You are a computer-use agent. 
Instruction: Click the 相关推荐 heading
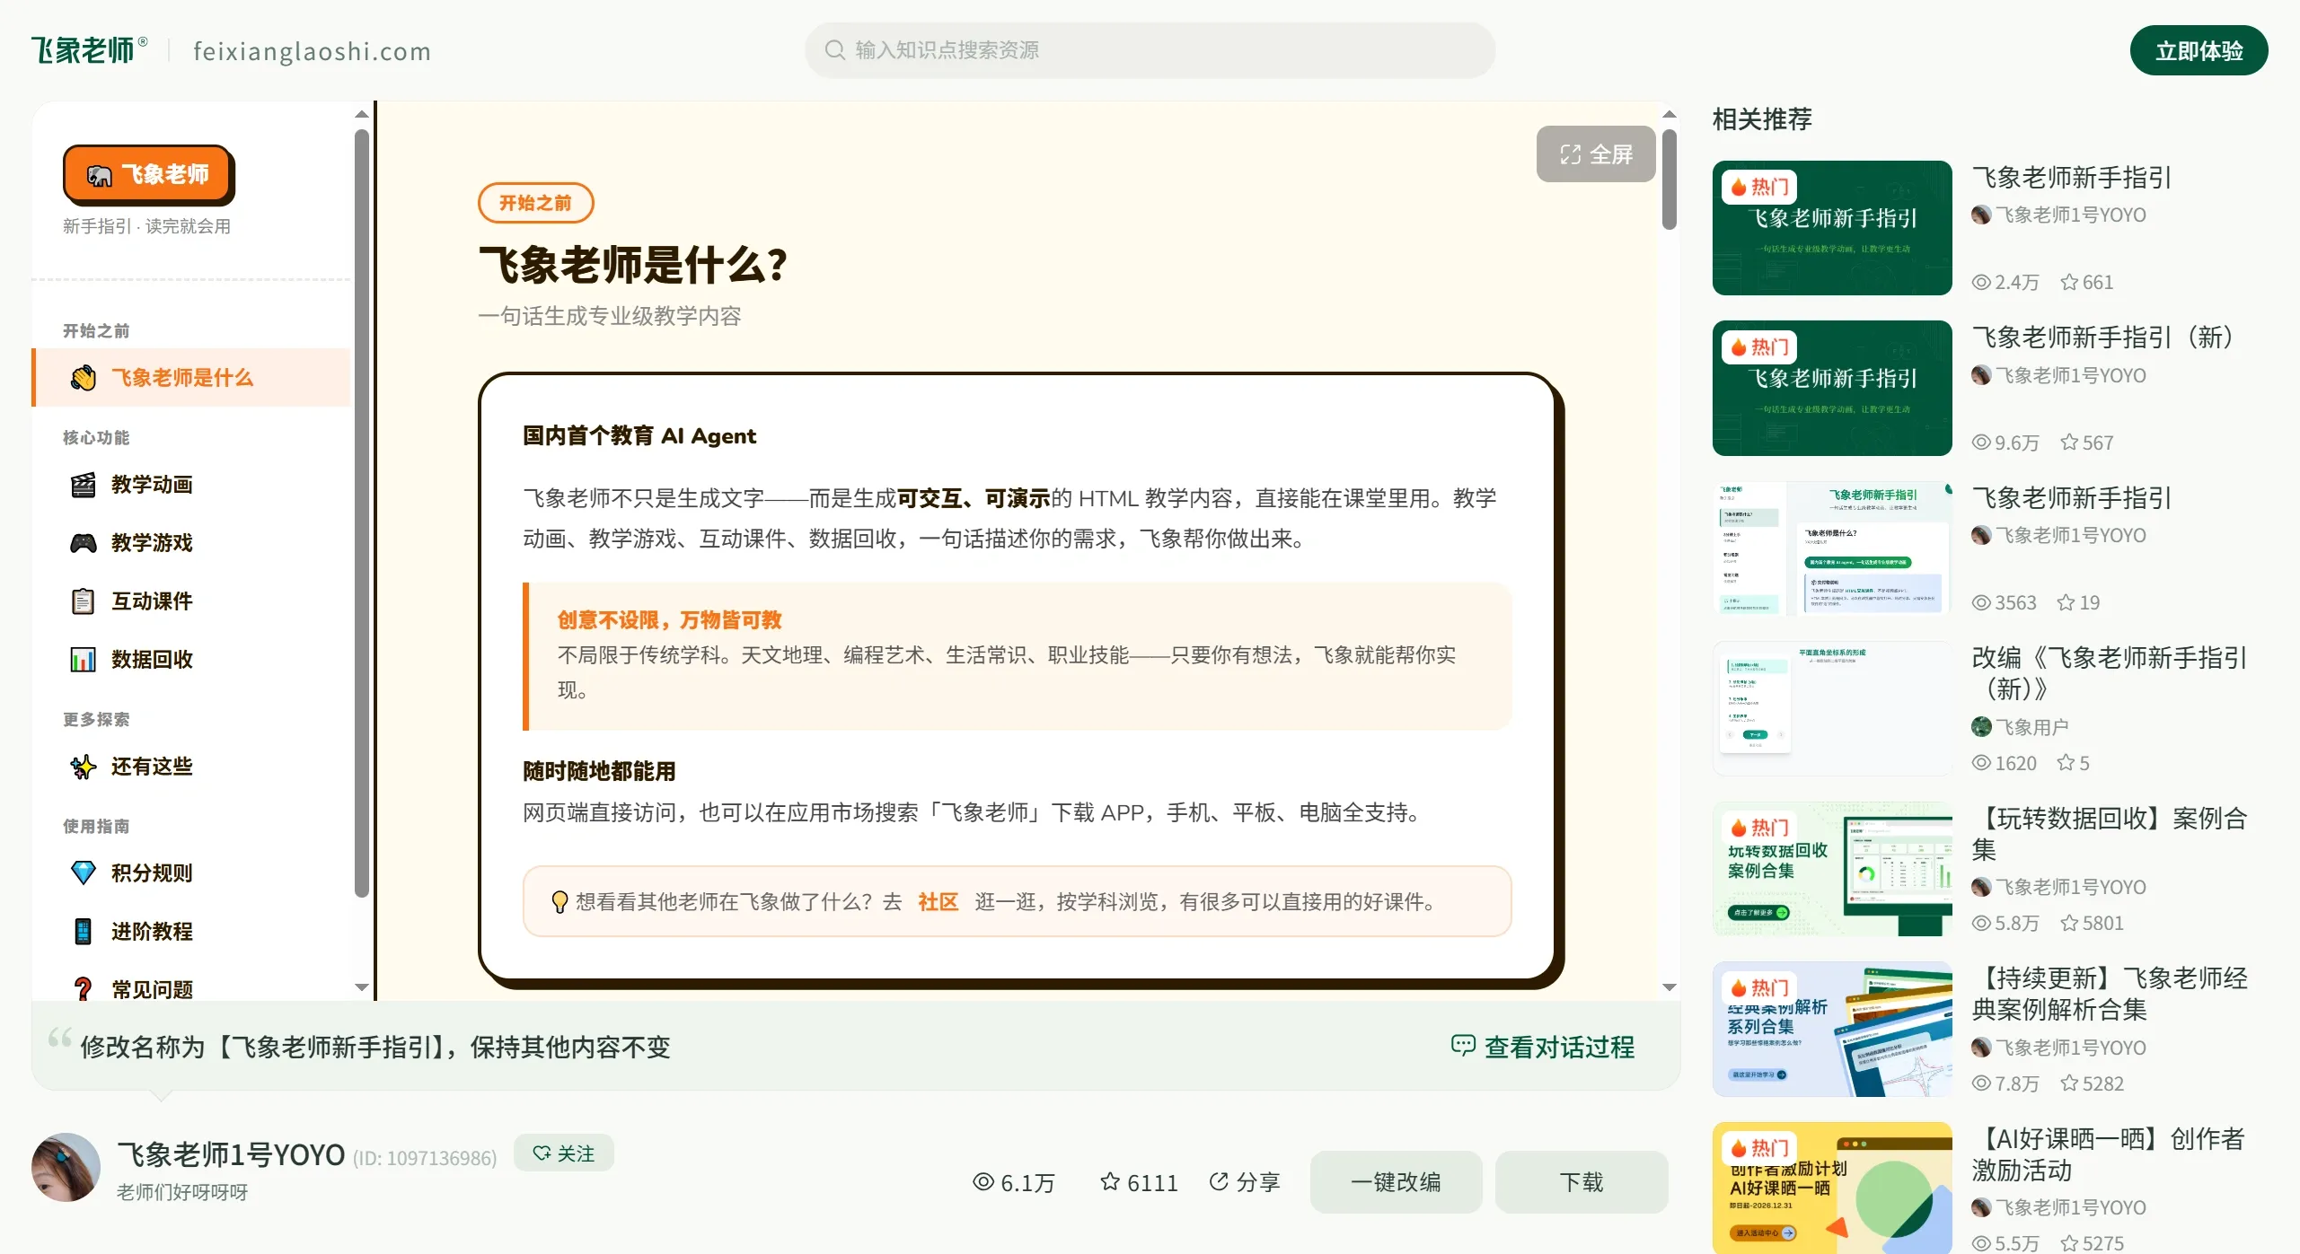point(1762,119)
